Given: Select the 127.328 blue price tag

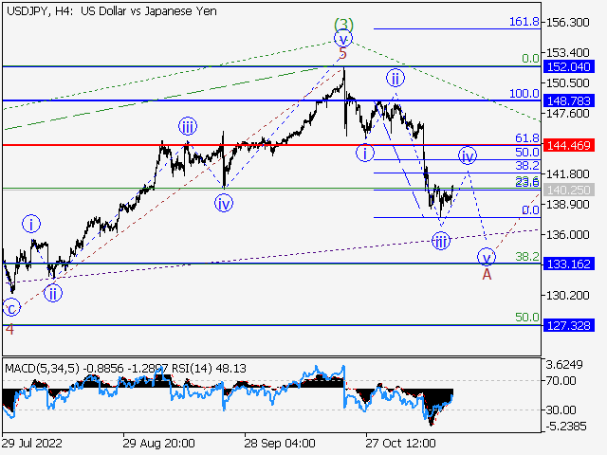Looking at the screenshot, I should pos(569,325).
